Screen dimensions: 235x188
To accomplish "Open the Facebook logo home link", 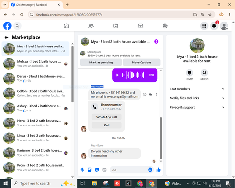I will click(x=8, y=26).
